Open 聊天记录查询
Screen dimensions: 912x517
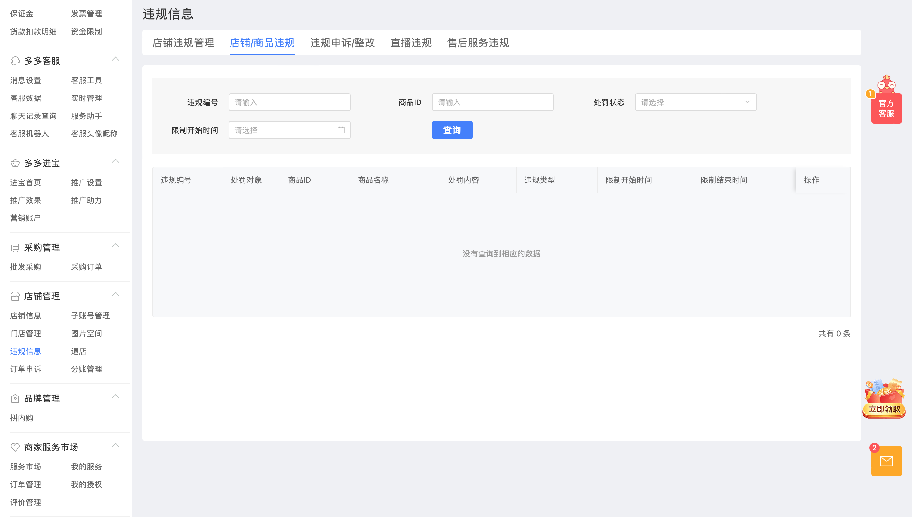33,116
